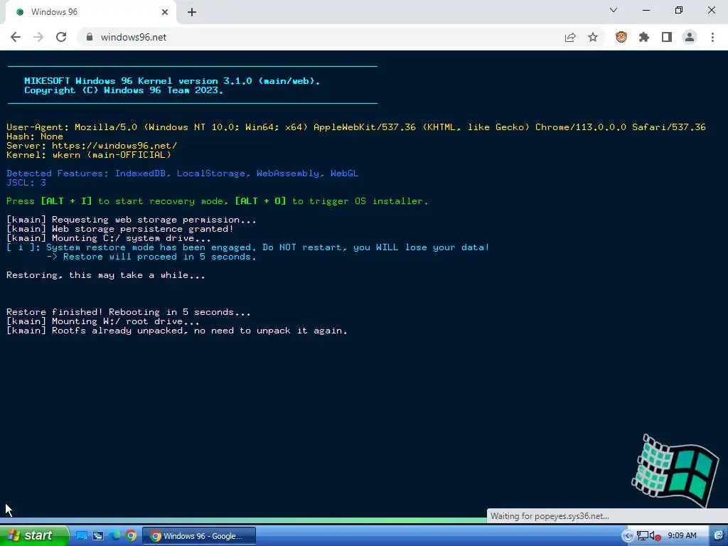Click the Windows 96 logo in the corner
The image size is (728, 546).
[x=675, y=471]
